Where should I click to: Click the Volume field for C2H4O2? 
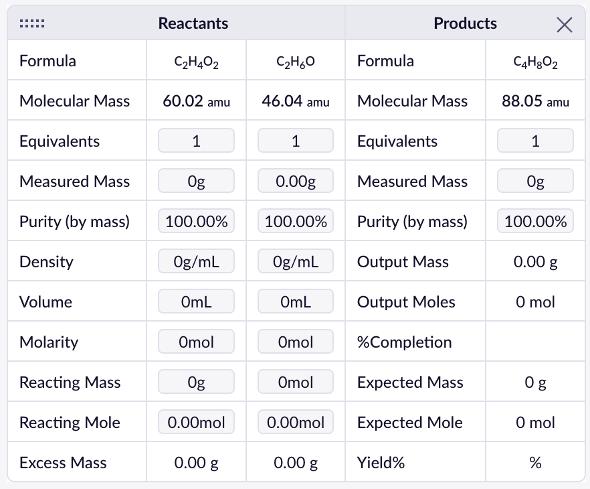click(x=196, y=302)
